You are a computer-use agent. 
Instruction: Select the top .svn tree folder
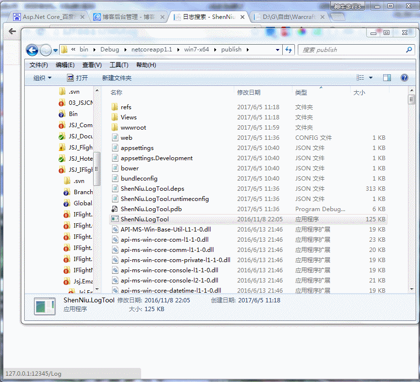click(69, 92)
